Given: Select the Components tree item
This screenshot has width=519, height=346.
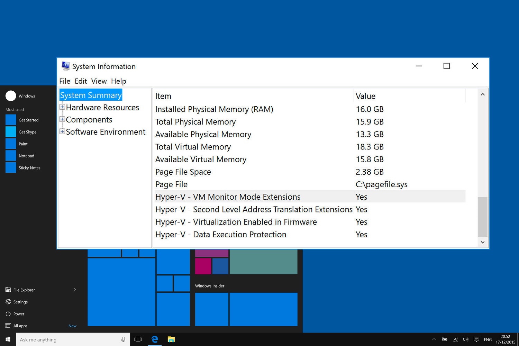Looking at the screenshot, I should [x=89, y=120].
